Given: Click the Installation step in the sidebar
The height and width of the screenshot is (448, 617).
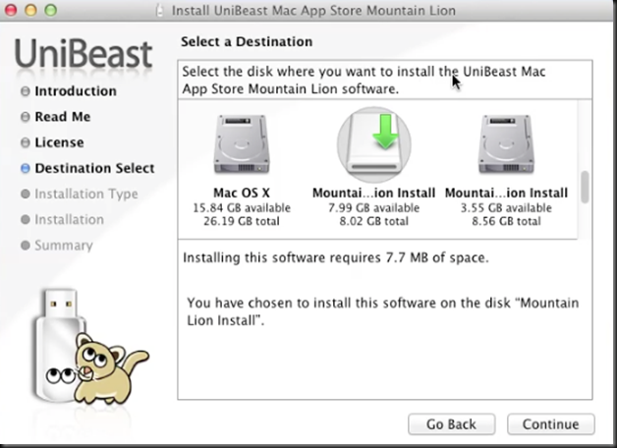Looking at the screenshot, I should pyautogui.click(x=69, y=219).
